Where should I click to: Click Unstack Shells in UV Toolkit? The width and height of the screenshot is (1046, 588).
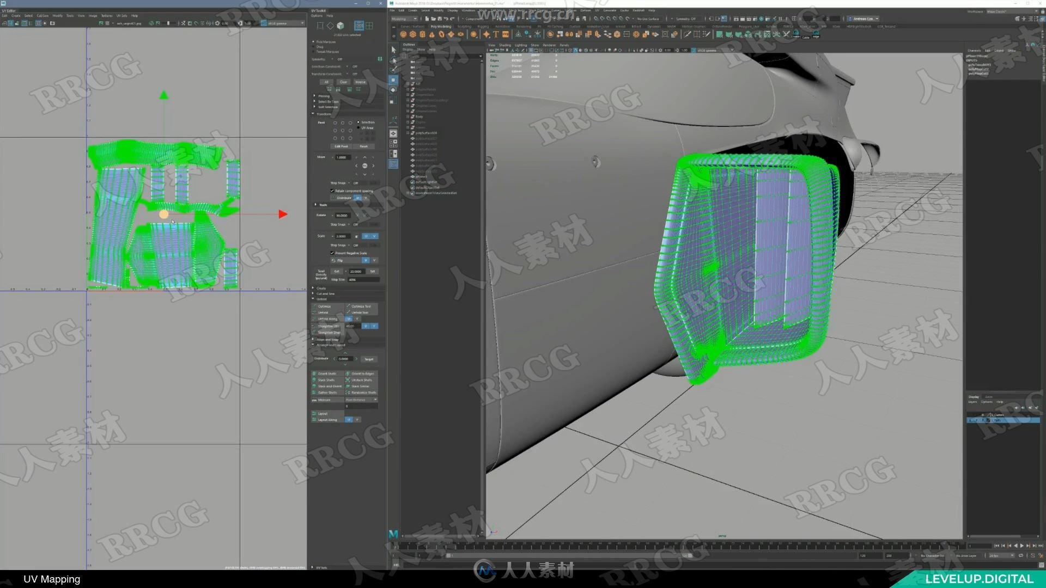pos(362,380)
